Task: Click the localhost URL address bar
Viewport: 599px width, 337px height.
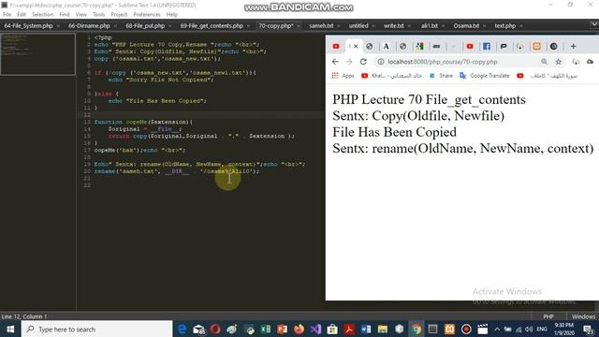Action: tap(443, 62)
